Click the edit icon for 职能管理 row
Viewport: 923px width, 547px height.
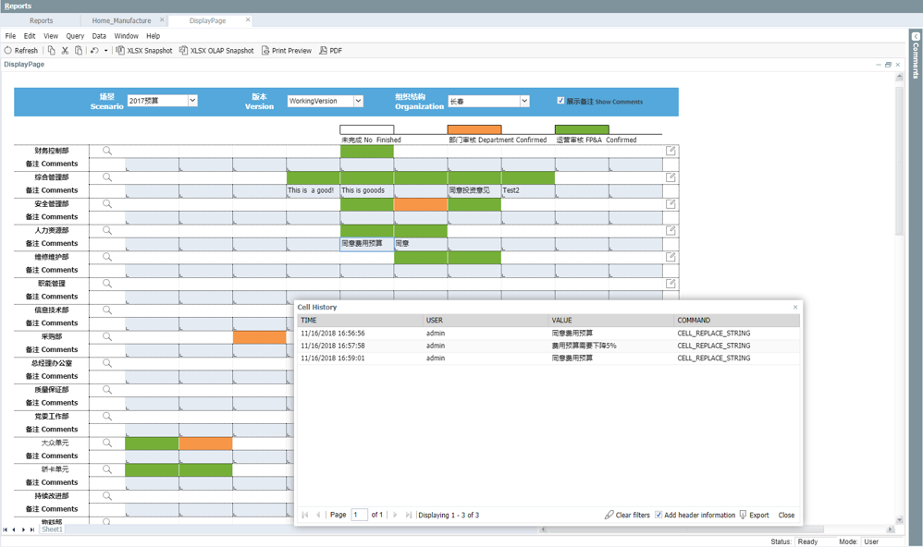coord(671,284)
